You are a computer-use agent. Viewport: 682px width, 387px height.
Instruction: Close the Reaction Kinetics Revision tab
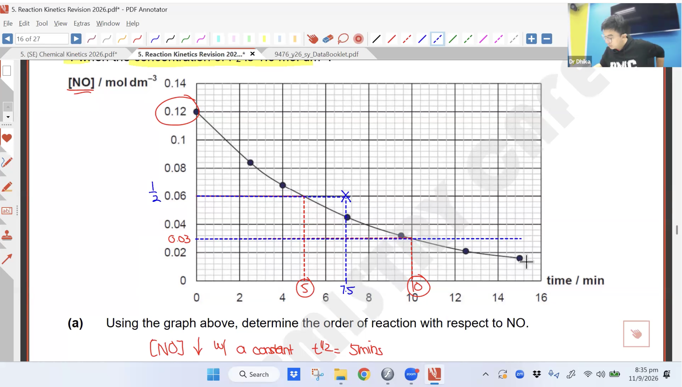[x=252, y=54]
